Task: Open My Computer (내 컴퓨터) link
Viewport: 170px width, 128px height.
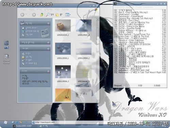Action: pyautogui.click(x=29, y=60)
